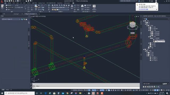Viewport: 170px width, 95px height.
Task: Open the Windows Start menu
Action: [x=2, y=93]
